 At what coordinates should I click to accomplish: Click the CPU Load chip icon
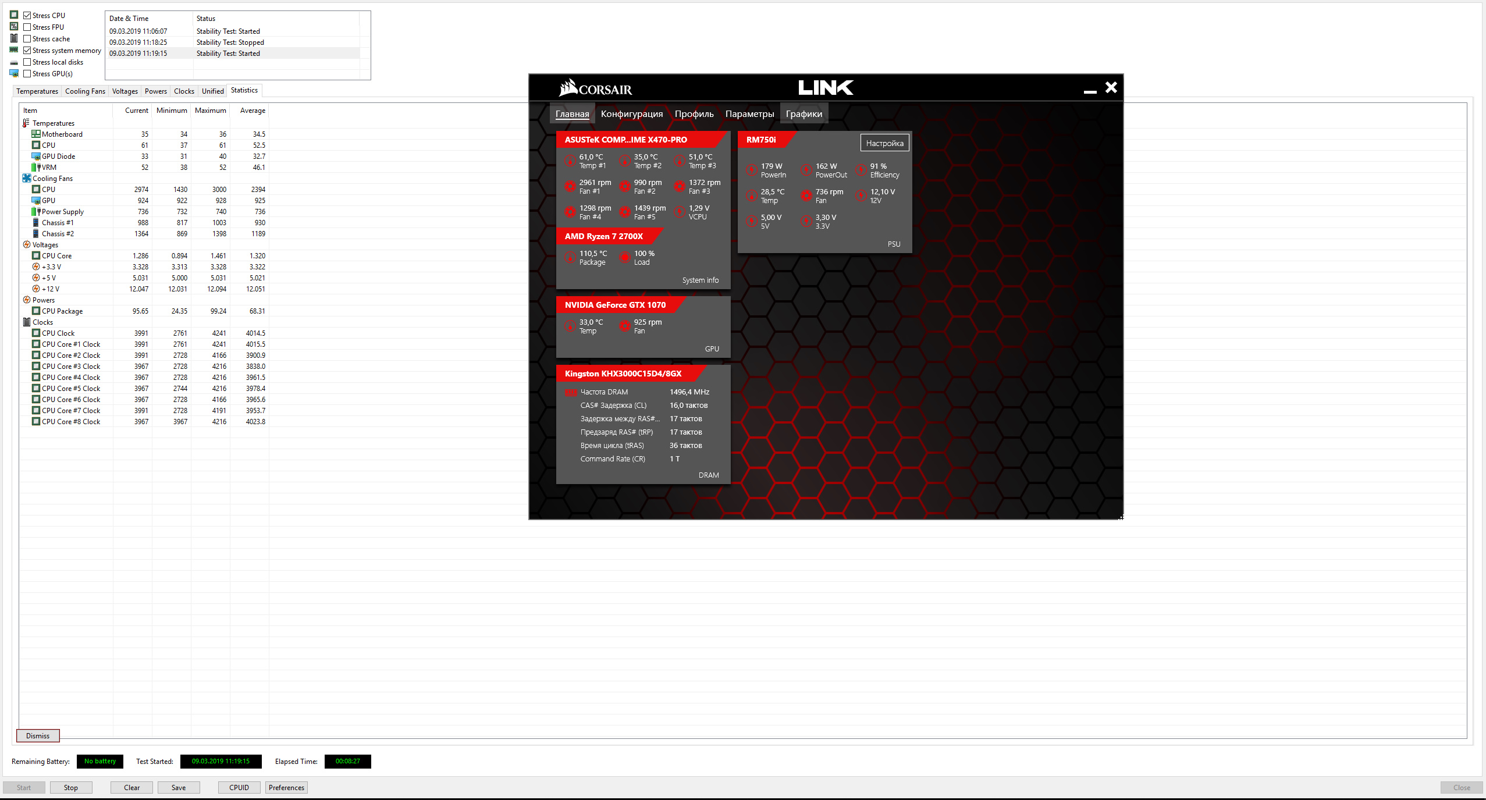pos(625,257)
